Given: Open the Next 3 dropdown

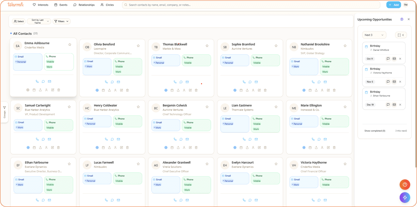Looking at the screenshot, I should pos(374,35).
